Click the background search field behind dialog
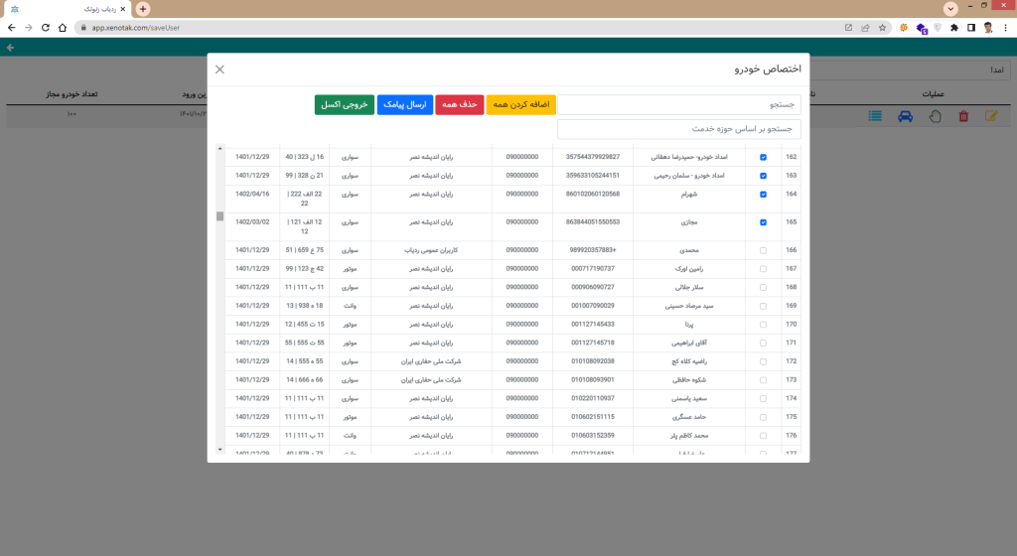This screenshot has width=1017, height=556. [x=911, y=69]
